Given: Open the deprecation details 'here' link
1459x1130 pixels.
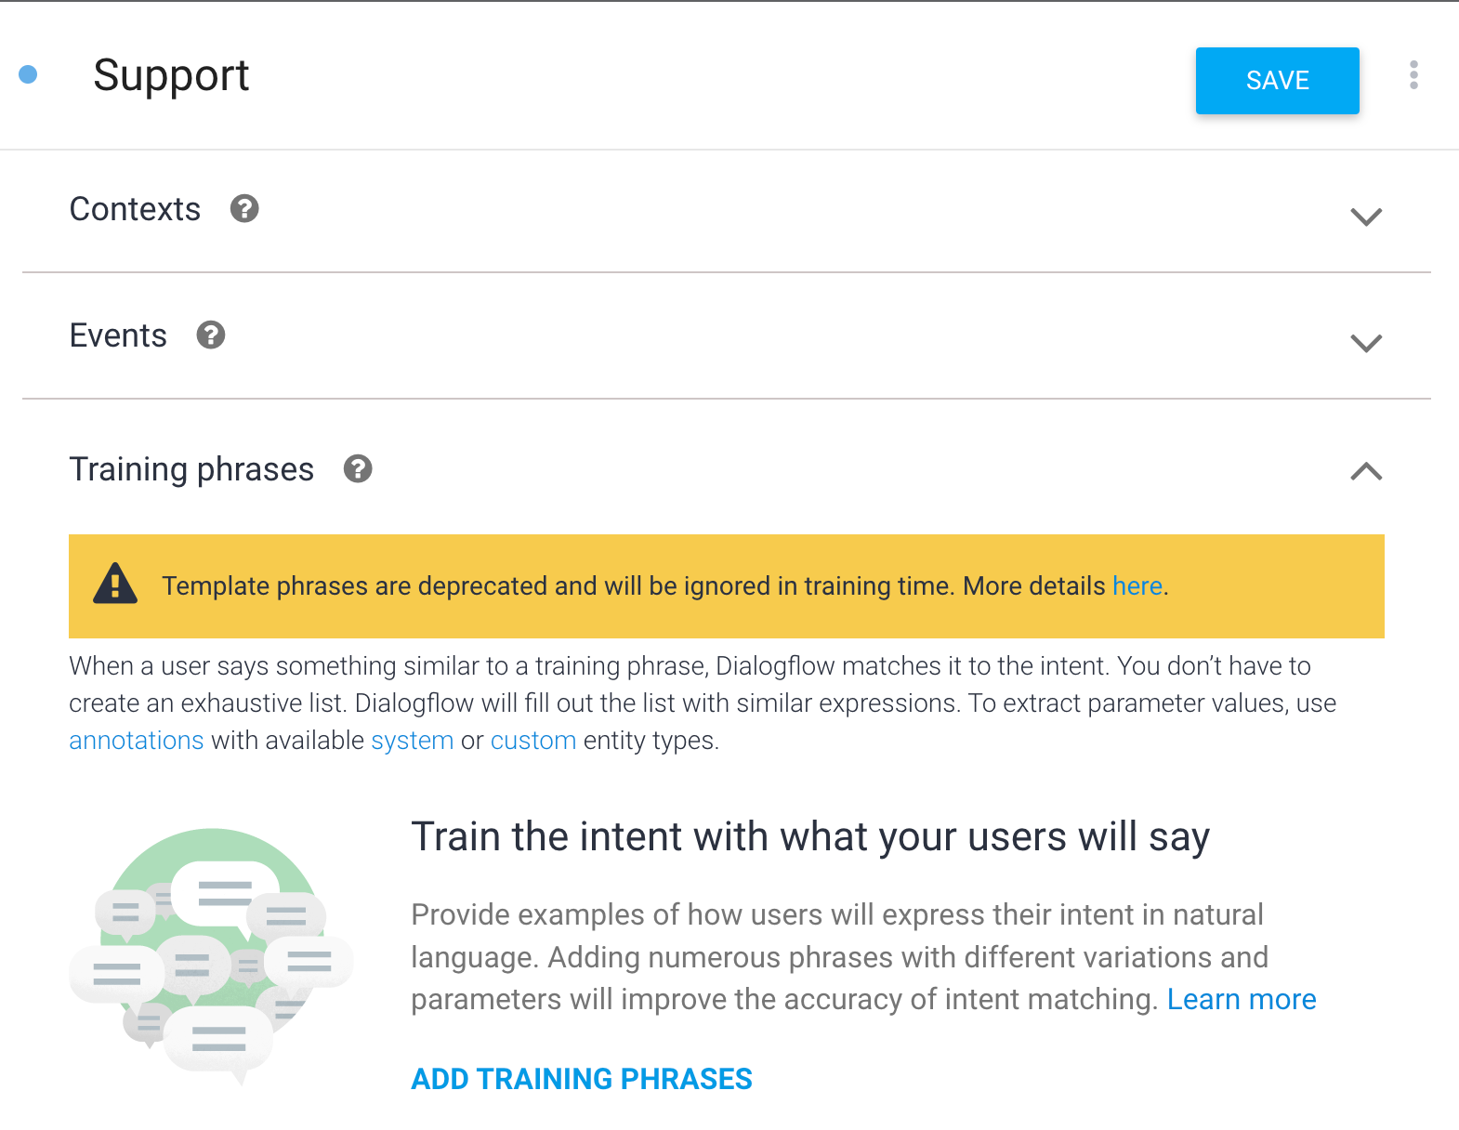Looking at the screenshot, I should [x=1137, y=586].
